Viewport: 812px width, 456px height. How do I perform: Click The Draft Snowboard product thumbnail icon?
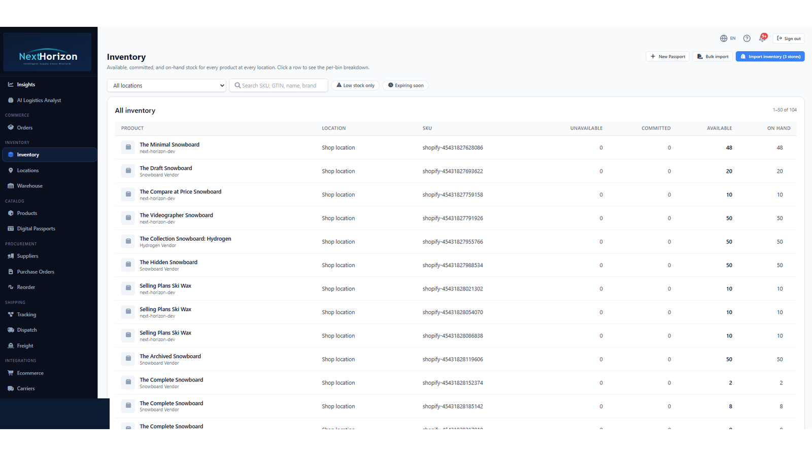pos(128,171)
